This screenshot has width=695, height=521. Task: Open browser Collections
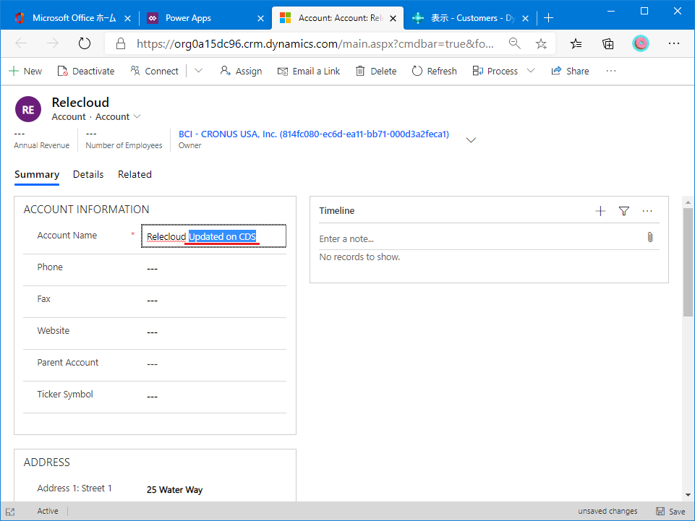pos(608,43)
